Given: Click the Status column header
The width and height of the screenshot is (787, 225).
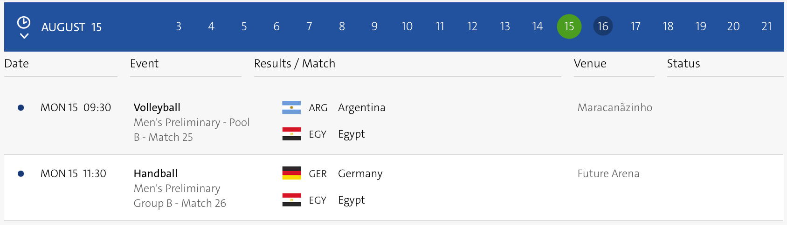Looking at the screenshot, I should pyautogui.click(x=683, y=64).
